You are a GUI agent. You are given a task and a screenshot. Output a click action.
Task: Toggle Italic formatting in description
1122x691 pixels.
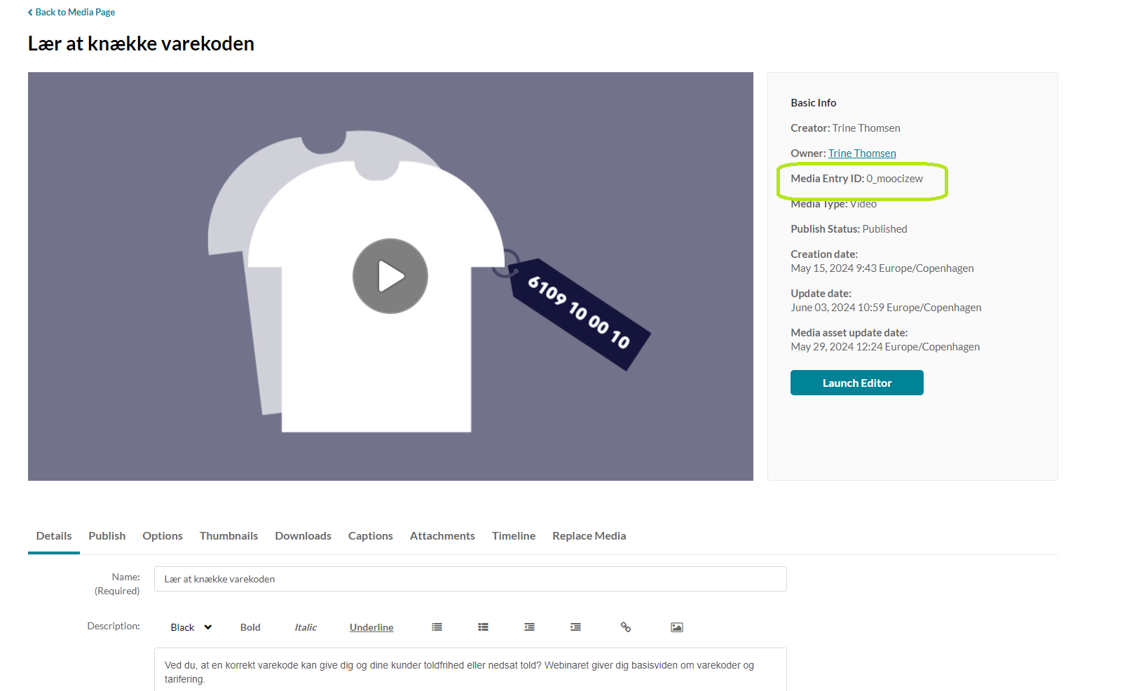tap(306, 627)
